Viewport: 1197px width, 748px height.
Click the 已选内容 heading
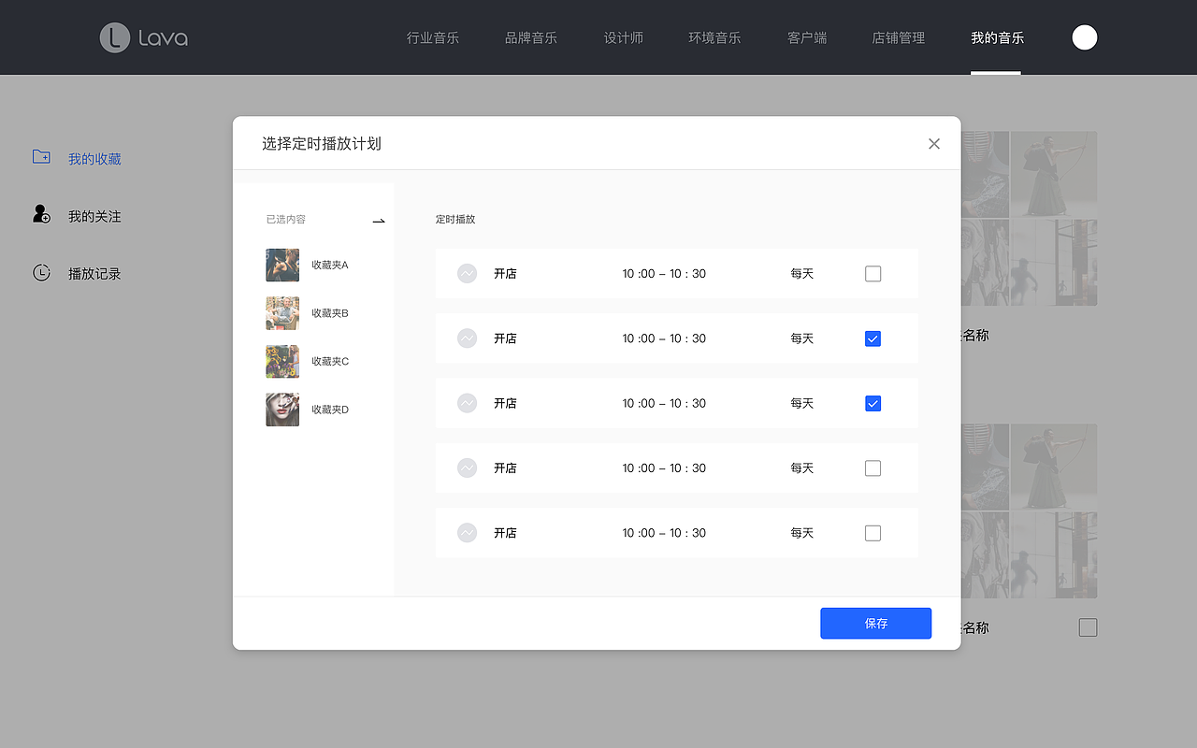pyautogui.click(x=285, y=219)
